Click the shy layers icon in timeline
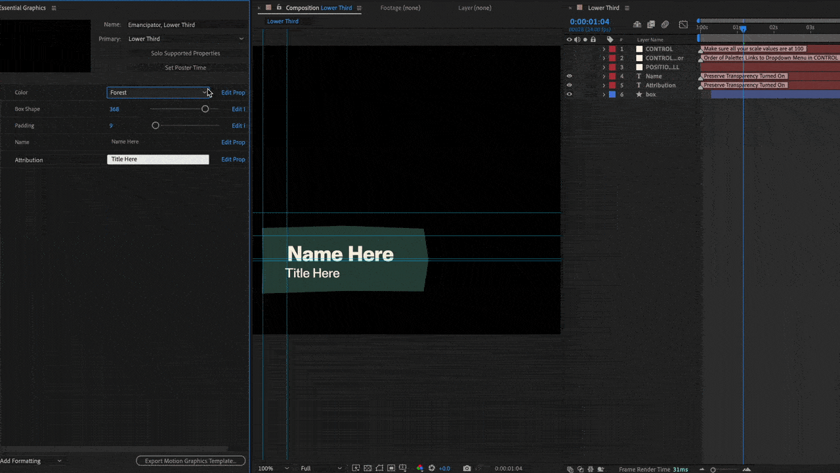This screenshot has height=473, width=840. point(637,25)
